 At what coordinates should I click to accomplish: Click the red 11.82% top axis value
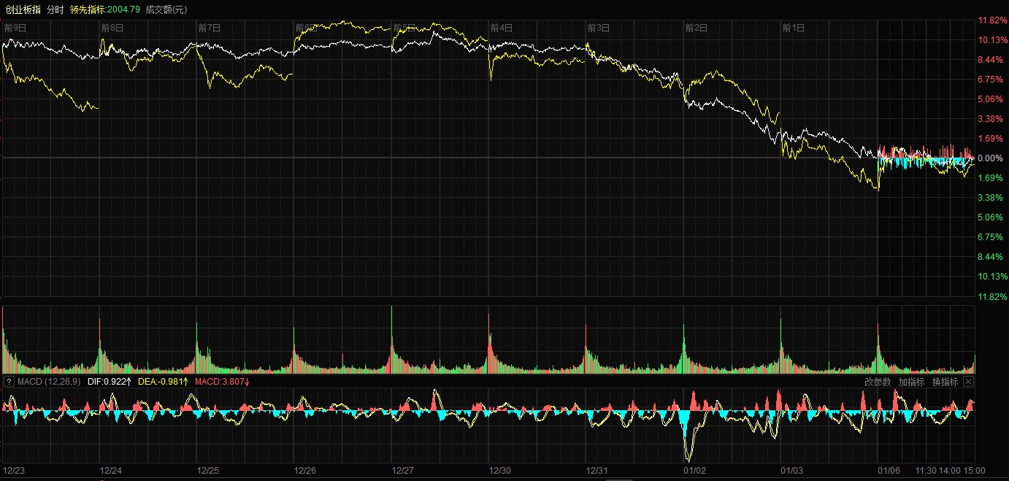993,20
